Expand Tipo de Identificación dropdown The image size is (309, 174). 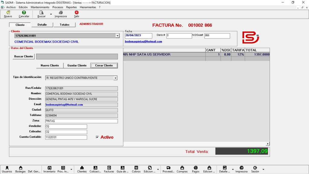115,78
